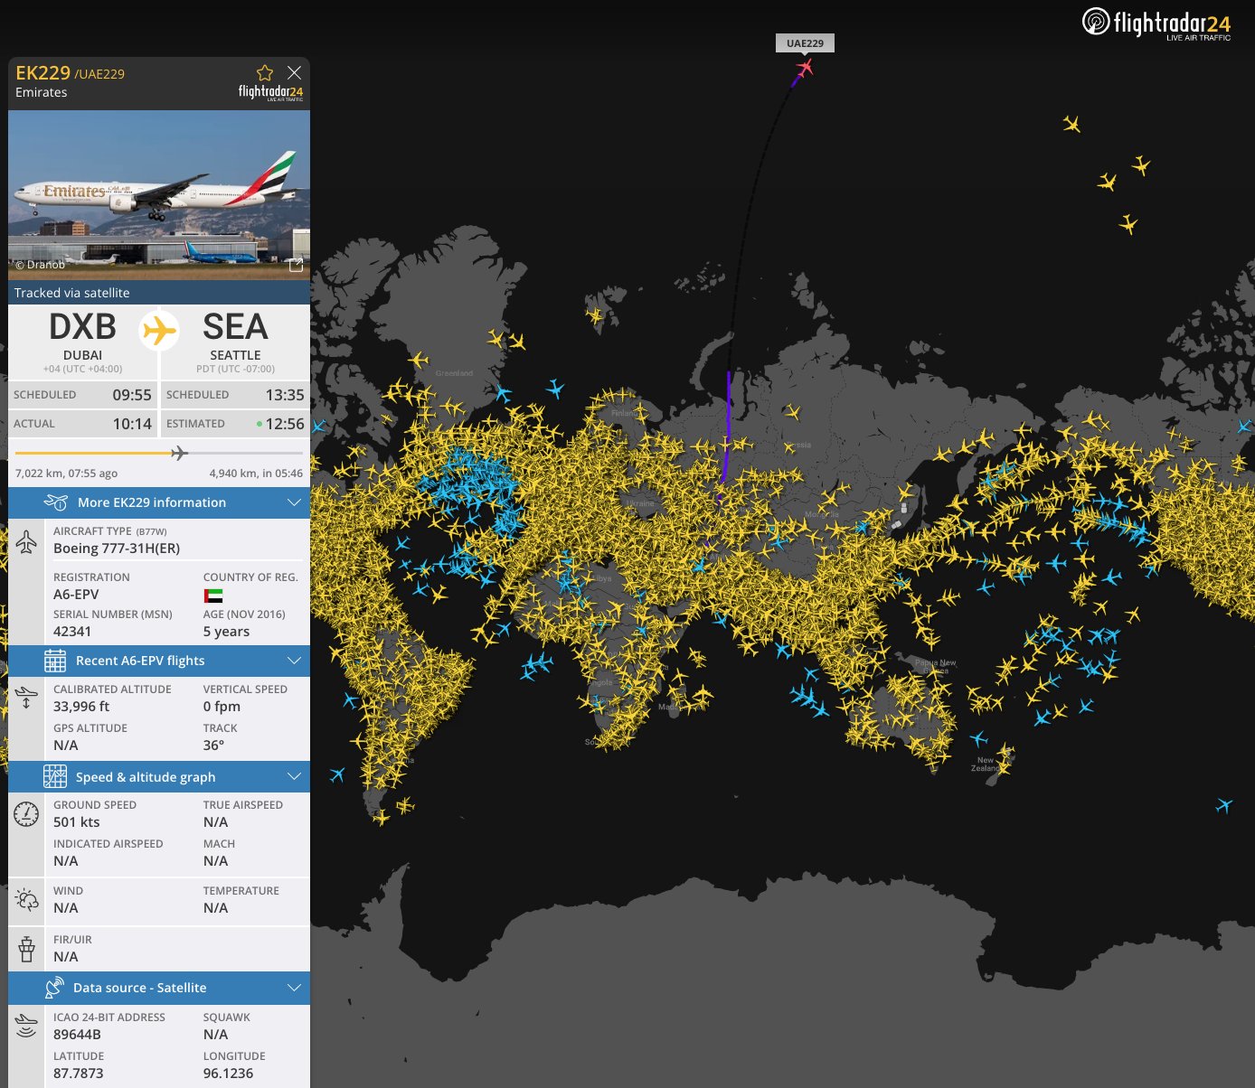Click the satellite dish icon in Data source header

click(x=54, y=988)
